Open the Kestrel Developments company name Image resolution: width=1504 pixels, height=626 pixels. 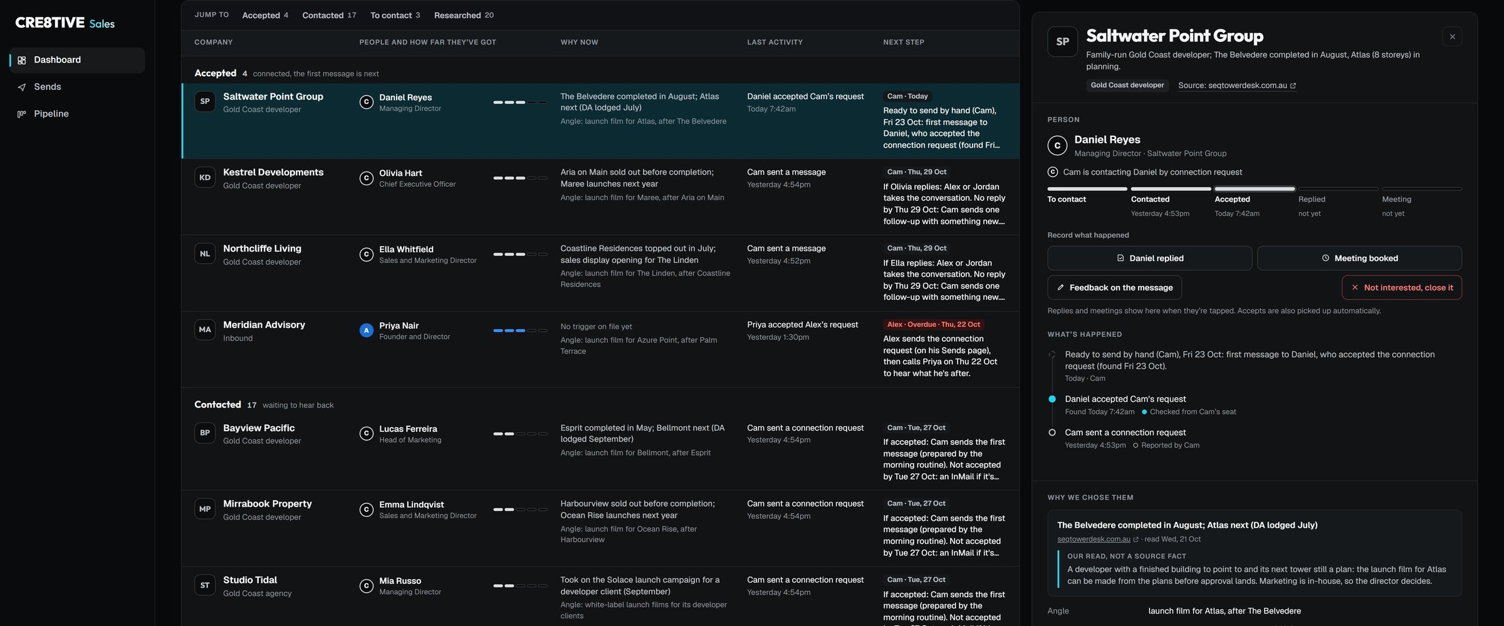[273, 172]
